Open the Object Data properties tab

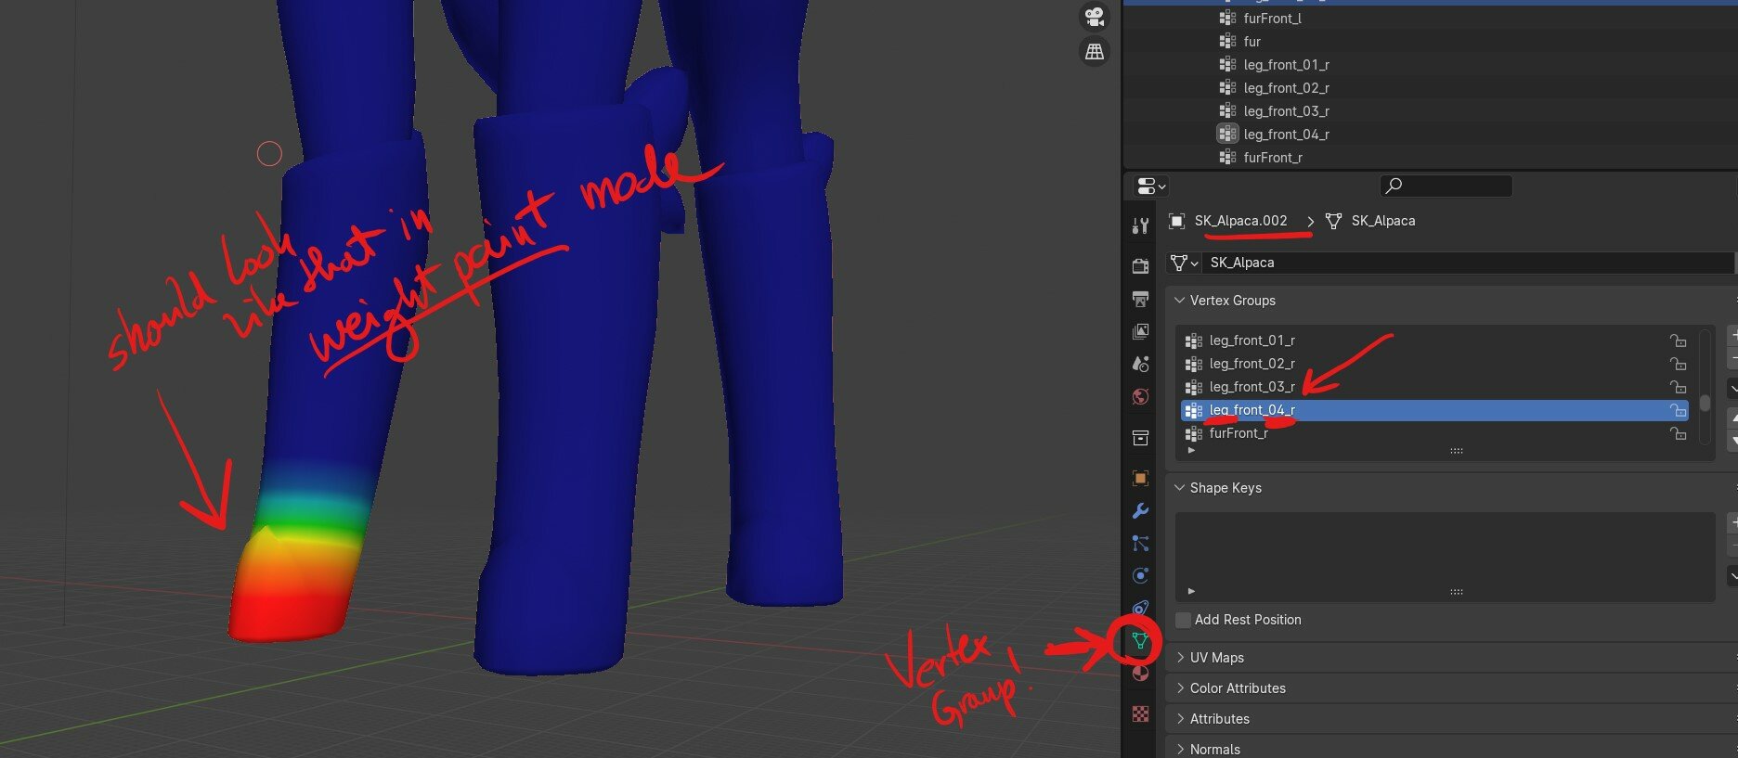1140,641
